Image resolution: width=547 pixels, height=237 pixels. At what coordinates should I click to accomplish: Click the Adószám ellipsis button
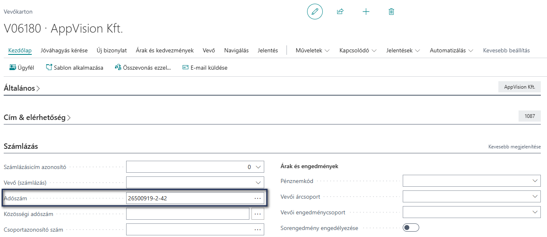[x=258, y=198]
